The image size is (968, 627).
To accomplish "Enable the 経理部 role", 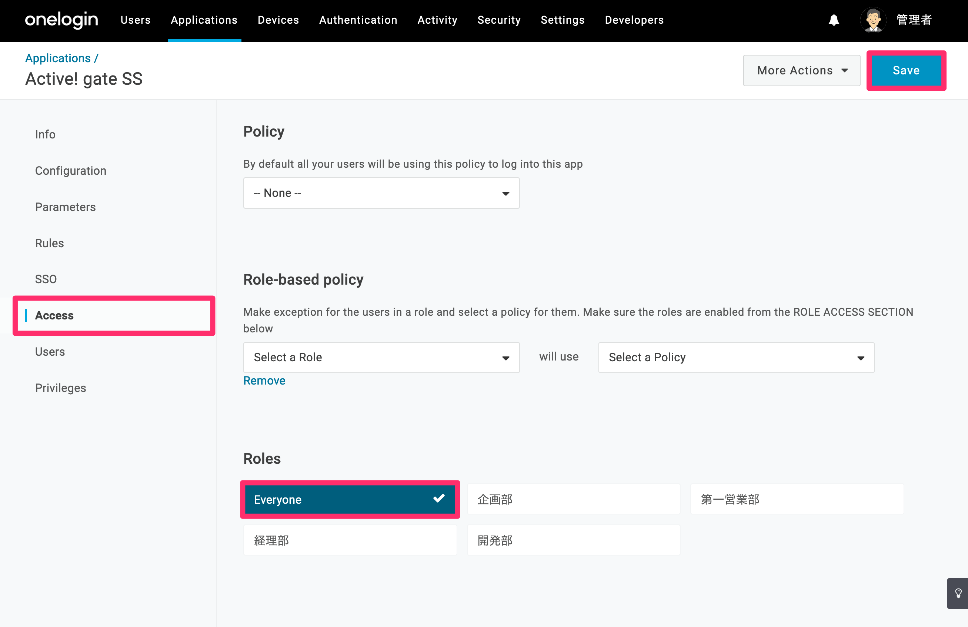I will pyautogui.click(x=350, y=540).
